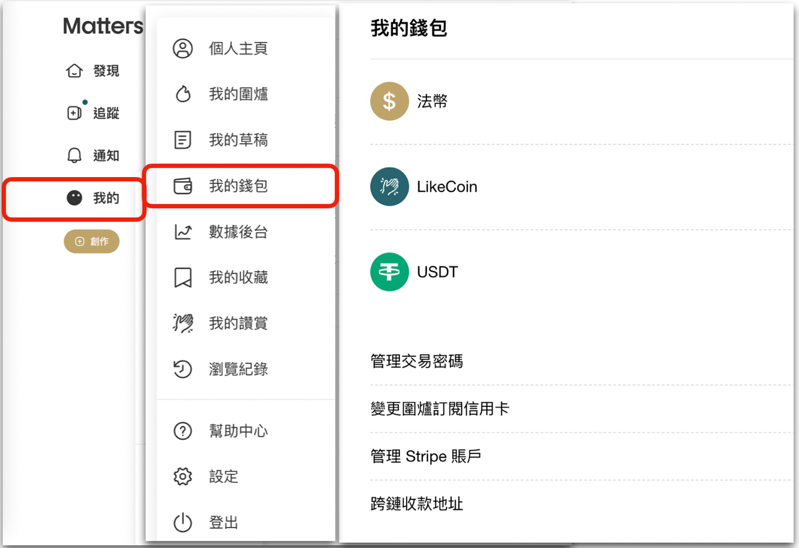This screenshot has height=548, width=799.
Task: Open the 發現 home icon
Action: pos(74,71)
